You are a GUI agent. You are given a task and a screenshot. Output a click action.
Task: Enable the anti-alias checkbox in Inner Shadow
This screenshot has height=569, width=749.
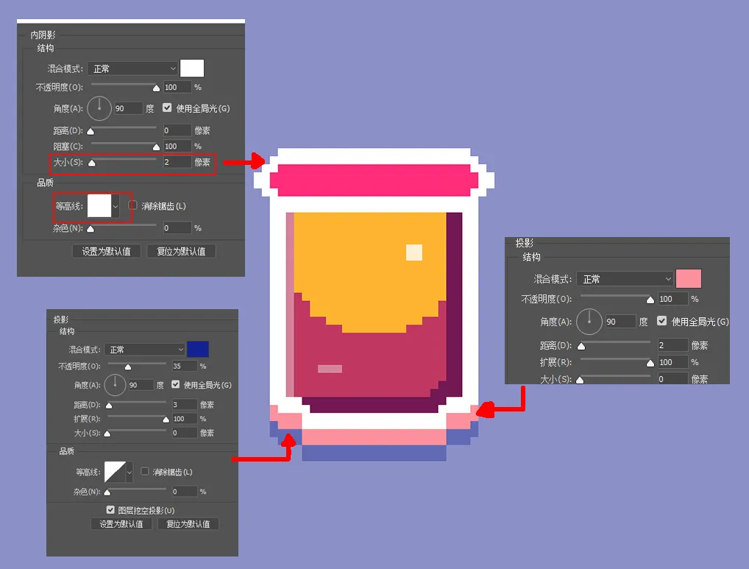point(133,206)
